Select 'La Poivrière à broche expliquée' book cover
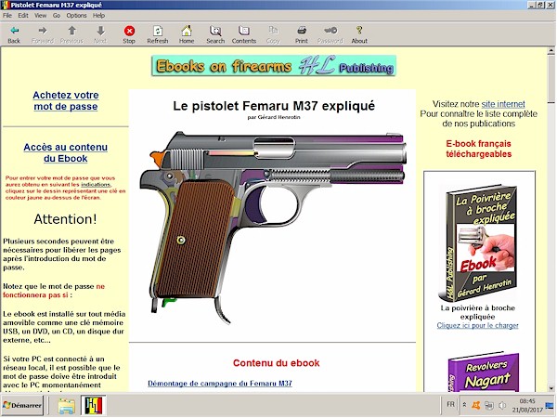Image resolution: width=557 pixels, height=418 pixels. click(x=478, y=242)
